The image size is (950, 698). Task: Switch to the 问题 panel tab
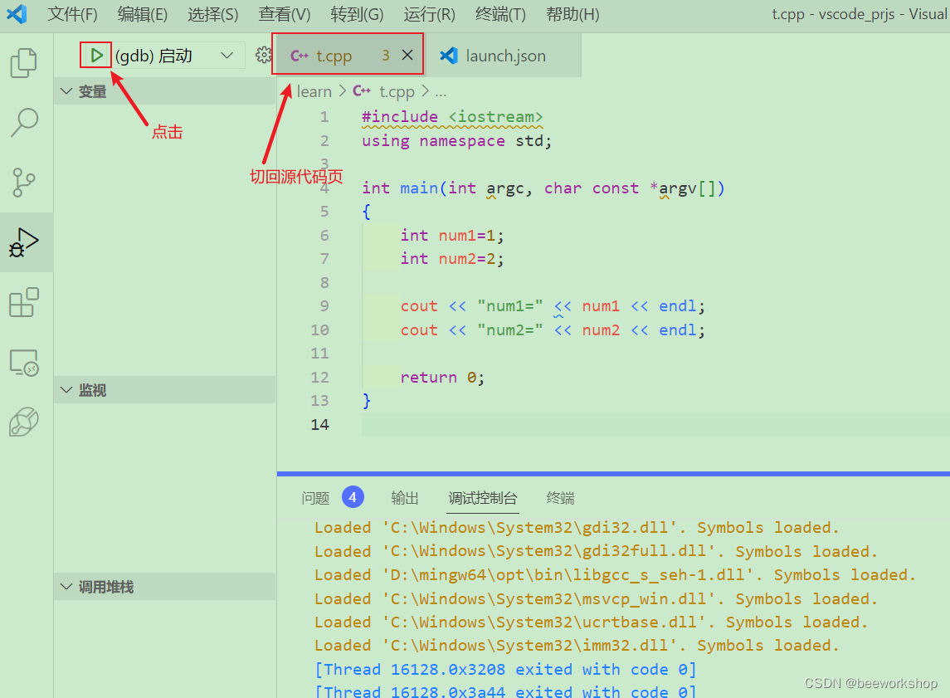[315, 498]
